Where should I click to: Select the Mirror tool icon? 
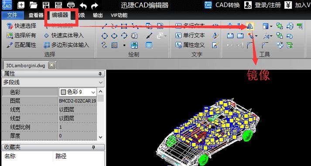click(250, 26)
